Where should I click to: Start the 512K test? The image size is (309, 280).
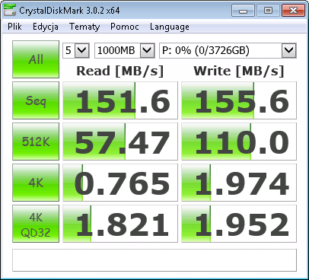[36, 142]
